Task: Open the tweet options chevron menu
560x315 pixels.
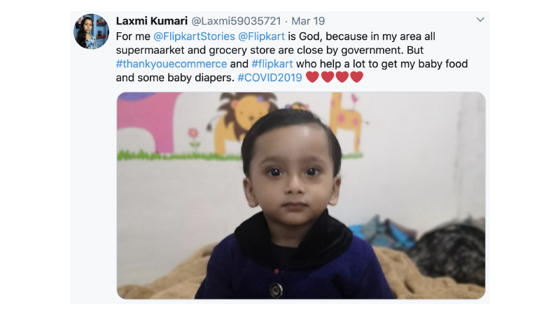Action: tap(480, 20)
